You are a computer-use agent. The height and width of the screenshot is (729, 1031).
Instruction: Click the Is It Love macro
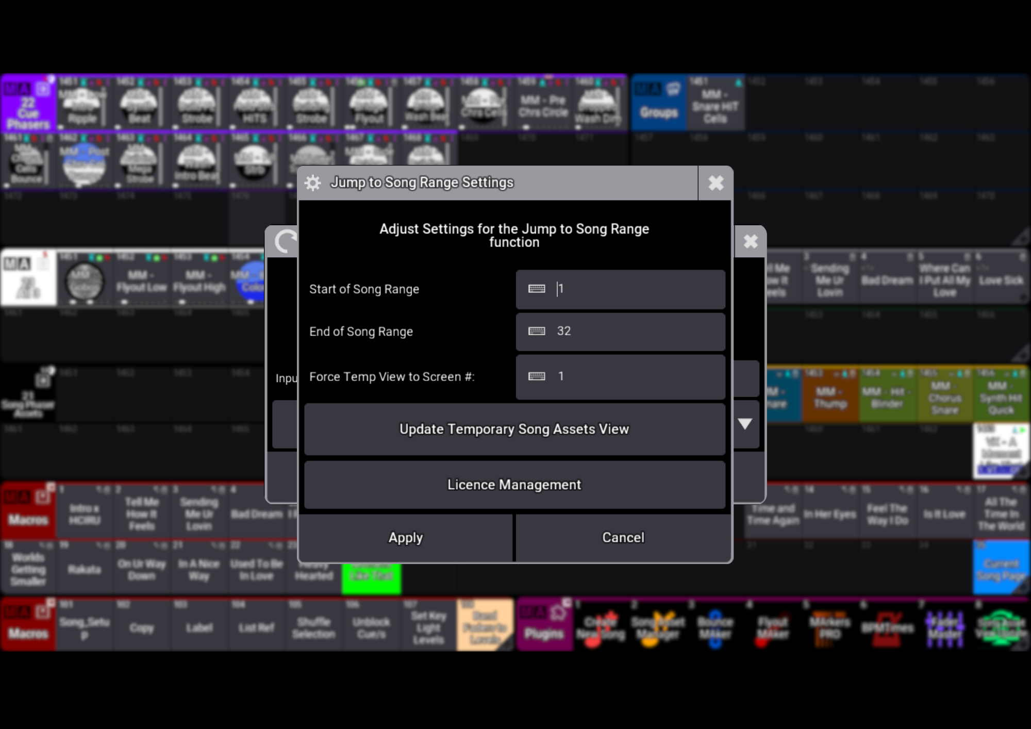[x=944, y=512]
